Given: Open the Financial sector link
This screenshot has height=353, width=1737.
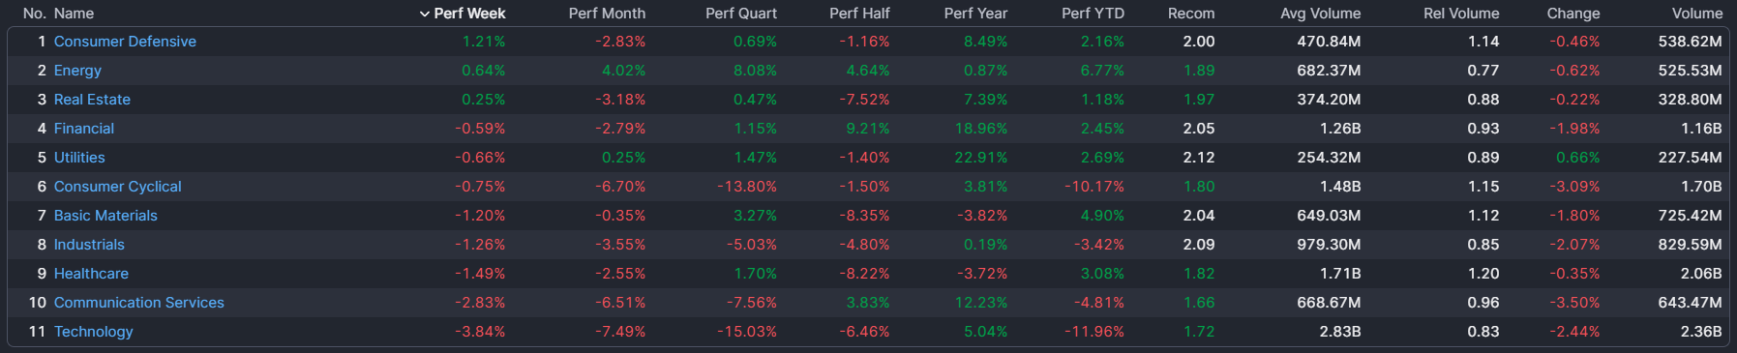Looking at the screenshot, I should pyautogui.click(x=84, y=129).
